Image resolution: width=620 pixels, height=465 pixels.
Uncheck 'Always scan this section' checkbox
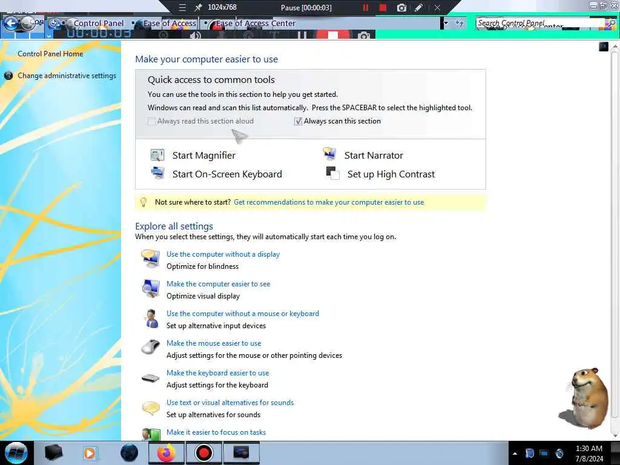pos(298,121)
